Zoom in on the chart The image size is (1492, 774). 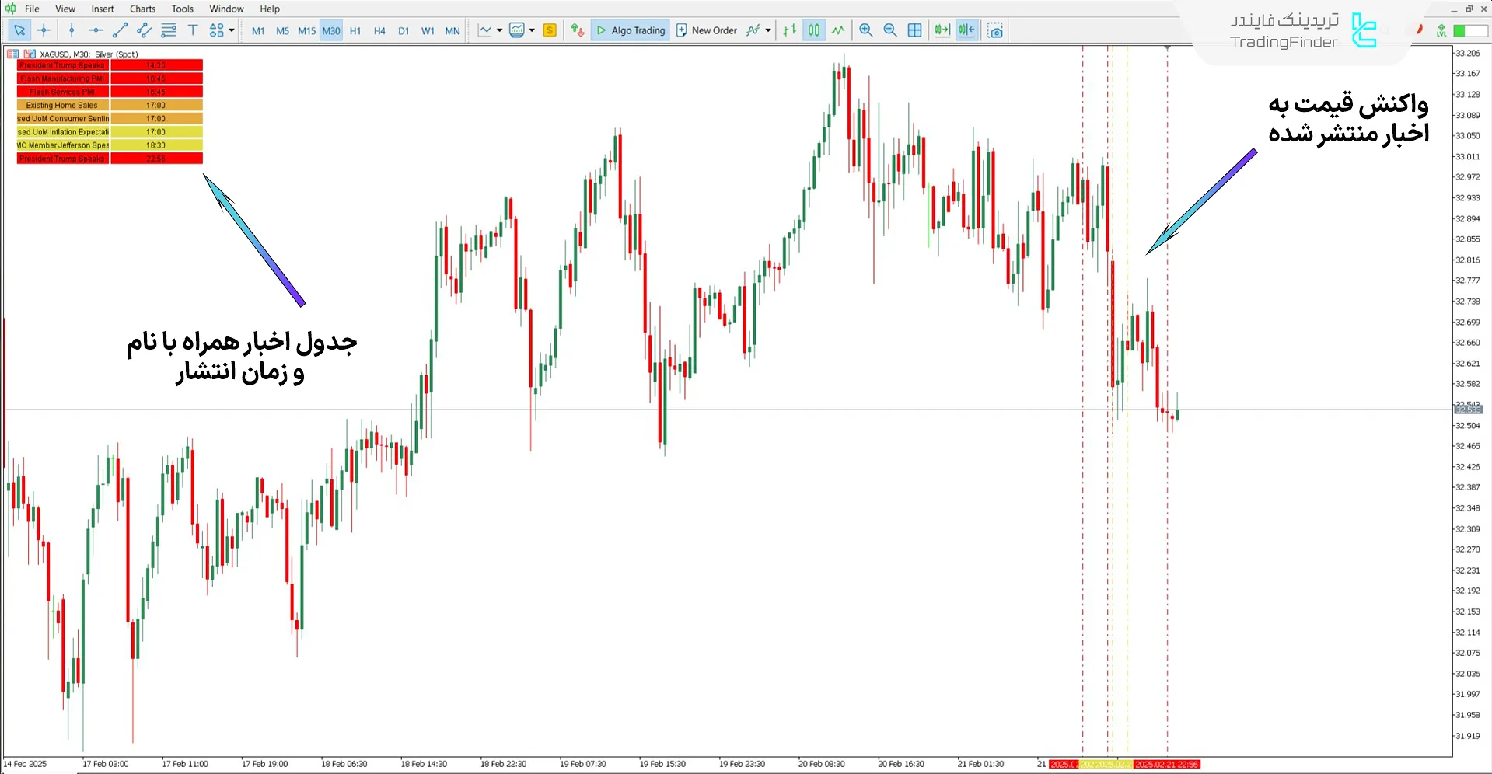[x=865, y=30]
